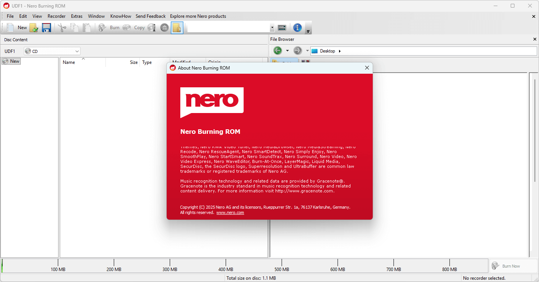The image size is (539, 282).
Task: Click the Paste clipboard icon
Action: [x=87, y=27]
